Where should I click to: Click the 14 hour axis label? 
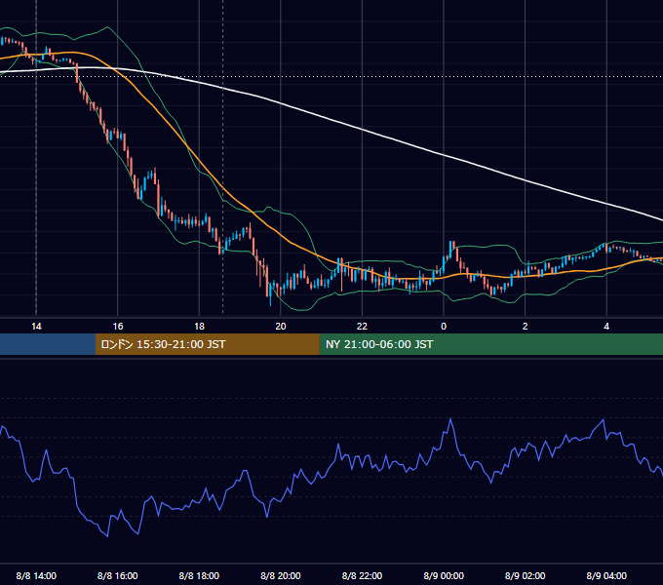pyautogui.click(x=36, y=327)
